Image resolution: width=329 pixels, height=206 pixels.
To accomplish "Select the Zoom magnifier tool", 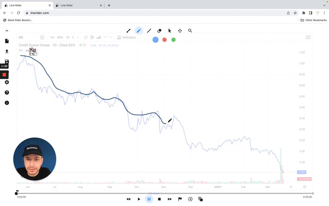I will point(190,31).
